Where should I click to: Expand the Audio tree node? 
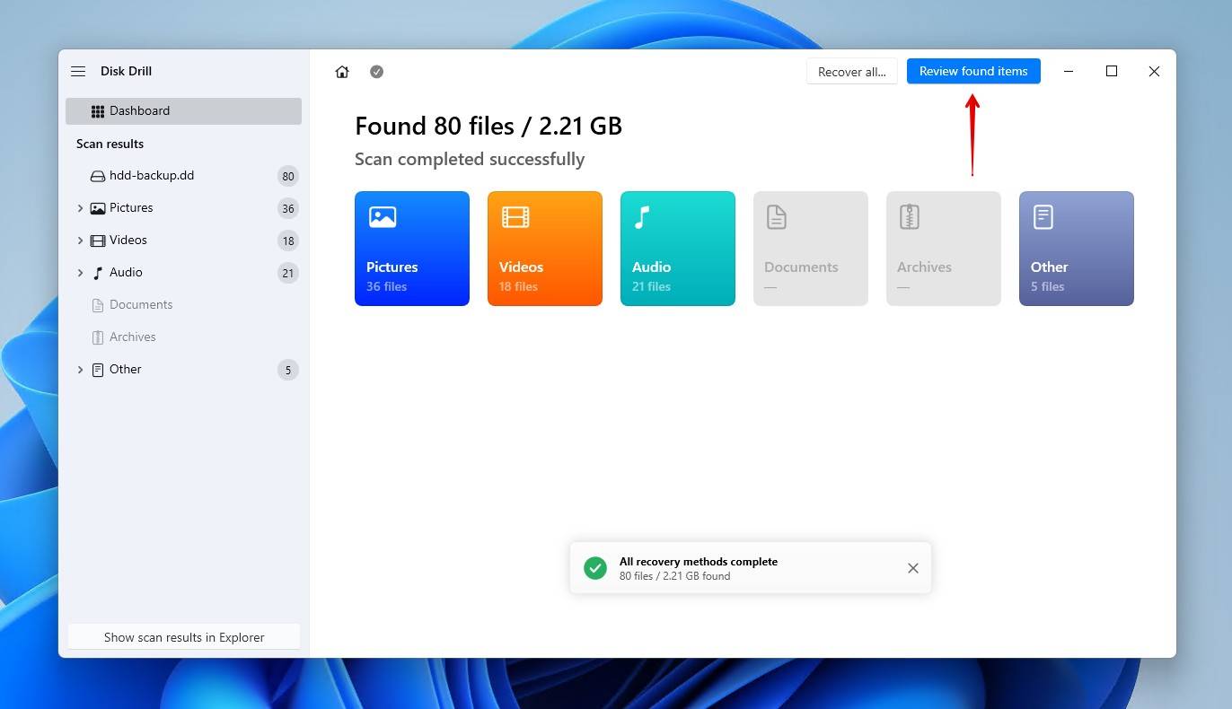pos(80,273)
